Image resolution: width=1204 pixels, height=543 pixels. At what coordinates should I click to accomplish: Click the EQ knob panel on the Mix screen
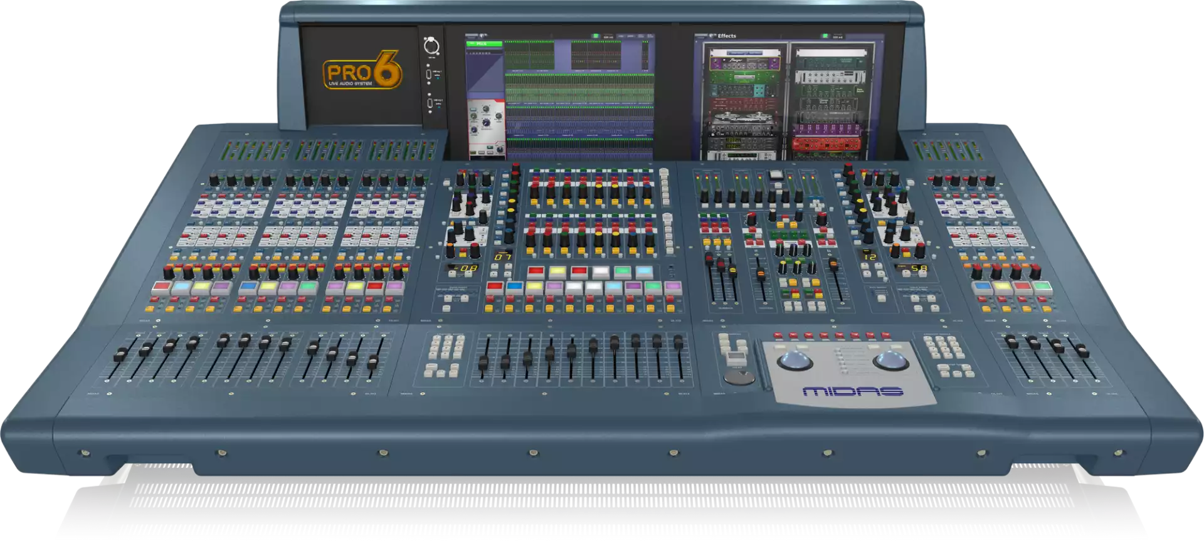(x=487, y=127)
